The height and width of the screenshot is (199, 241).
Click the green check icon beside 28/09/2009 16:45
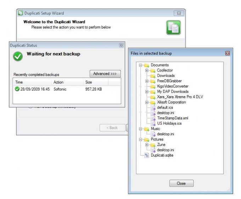[x=17, y=89]
